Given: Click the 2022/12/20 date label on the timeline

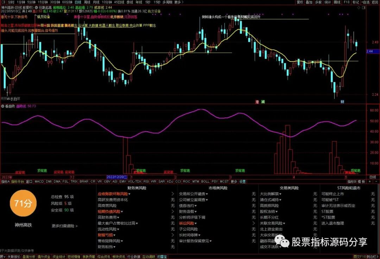Looking at the screenshot, I should [117, 177].
